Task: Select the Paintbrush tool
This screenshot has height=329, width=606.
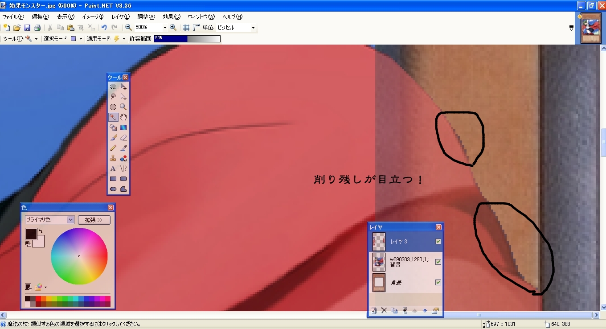Action: coord(113,138)
